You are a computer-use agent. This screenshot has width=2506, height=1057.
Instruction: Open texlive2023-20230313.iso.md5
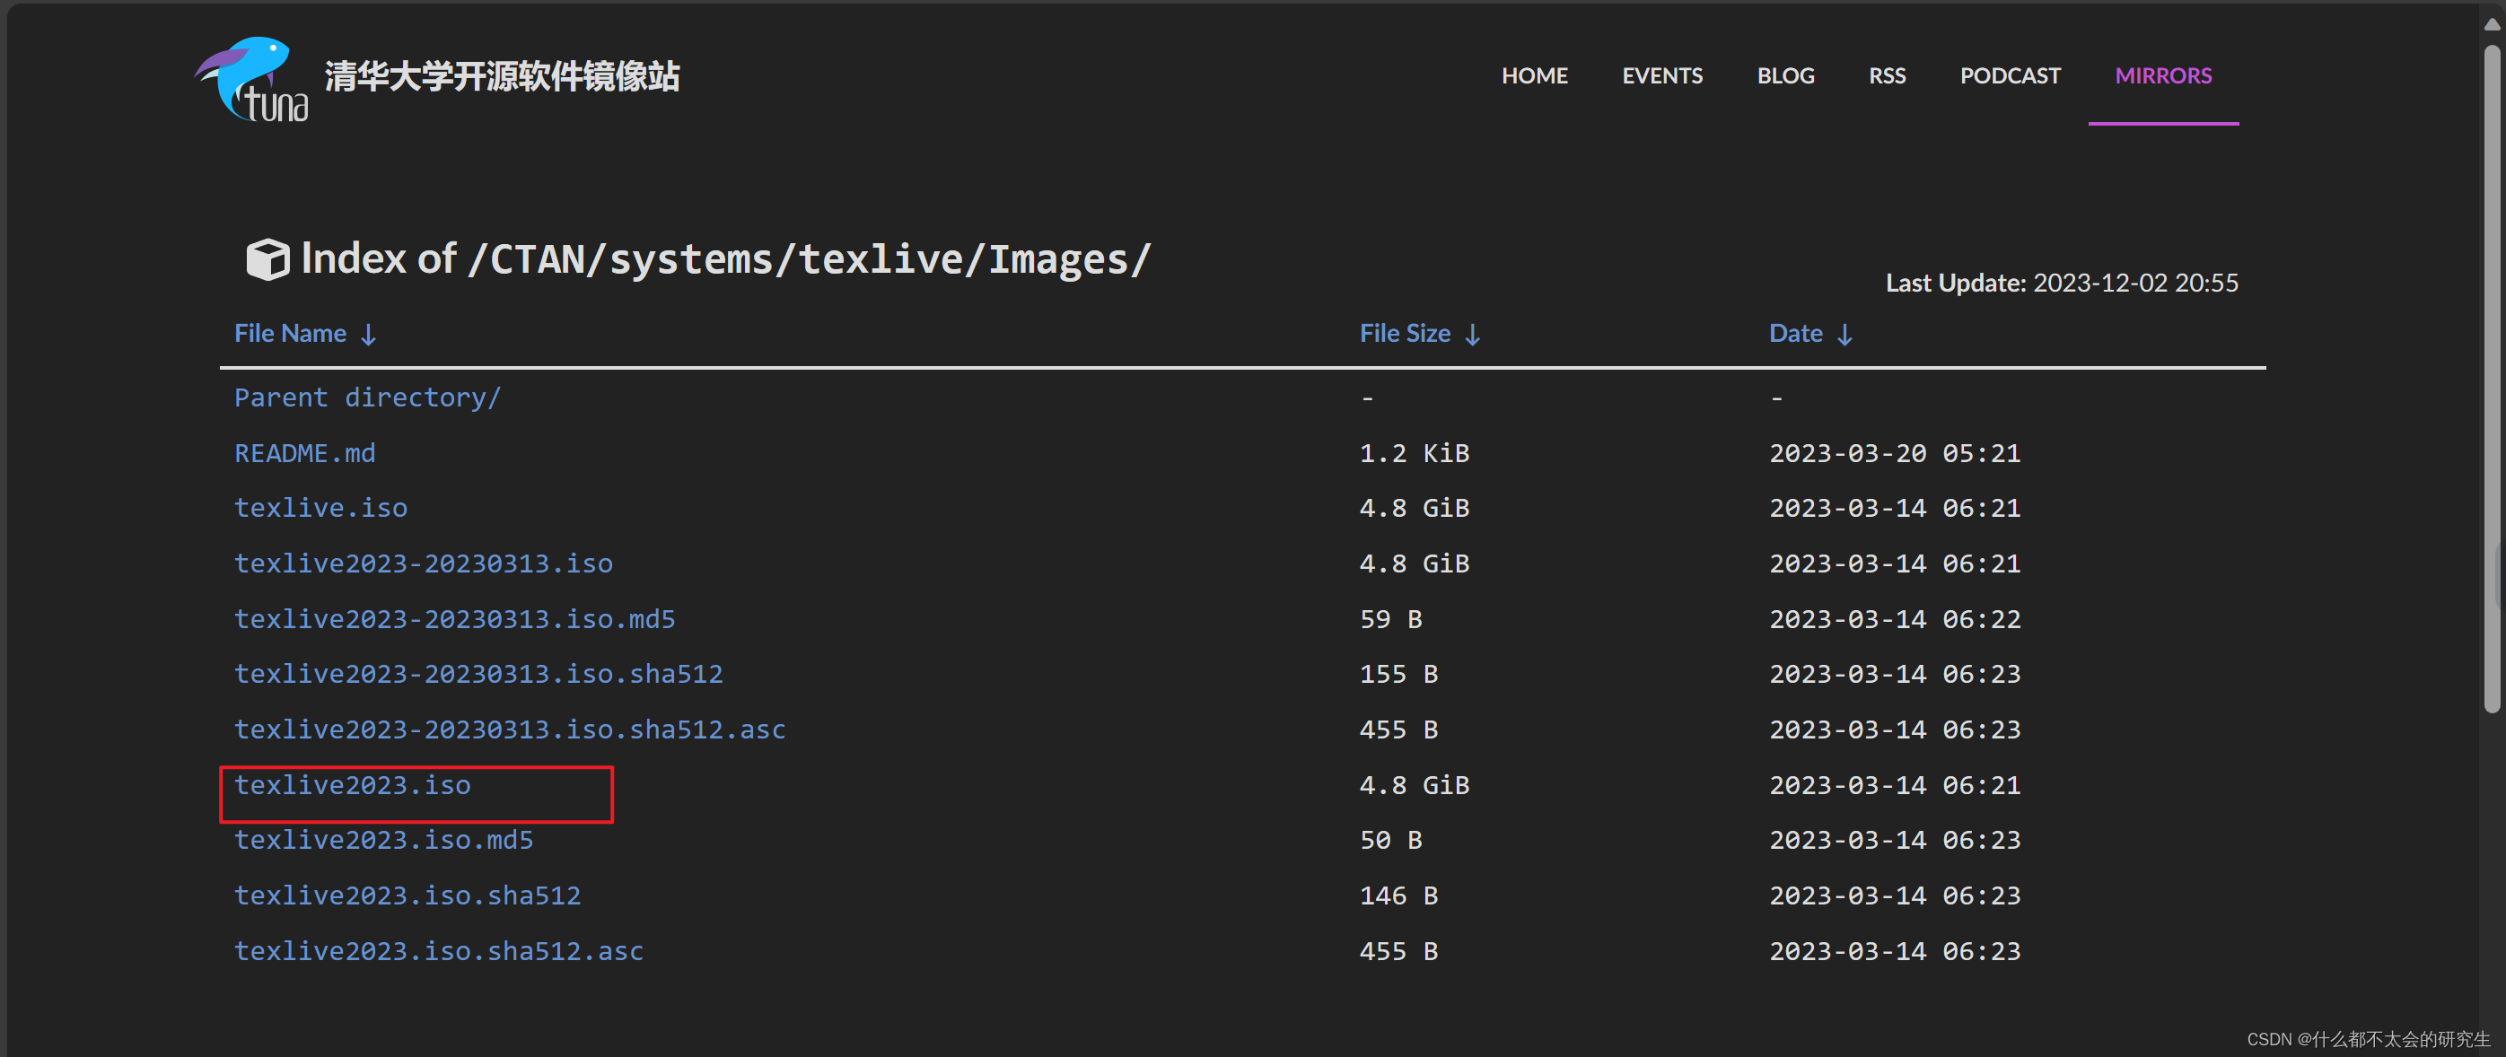coord(454,619)
